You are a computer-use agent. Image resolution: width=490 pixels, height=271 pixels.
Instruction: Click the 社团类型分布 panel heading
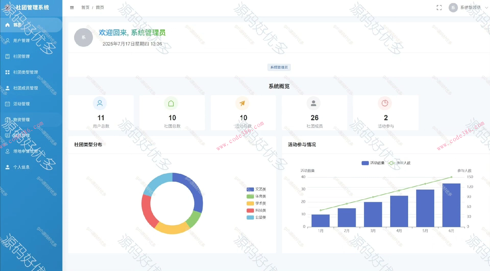coord(88,145)
